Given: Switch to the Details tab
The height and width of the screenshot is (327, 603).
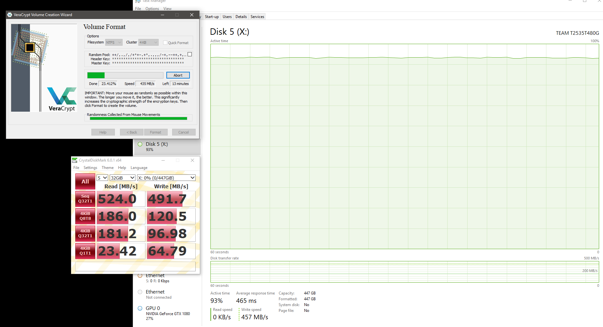Looking at the screenshot, I should coord(241,17).
